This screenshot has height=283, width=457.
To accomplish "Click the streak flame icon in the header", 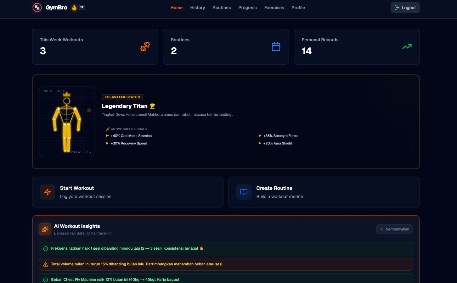I will pos(74,8).
